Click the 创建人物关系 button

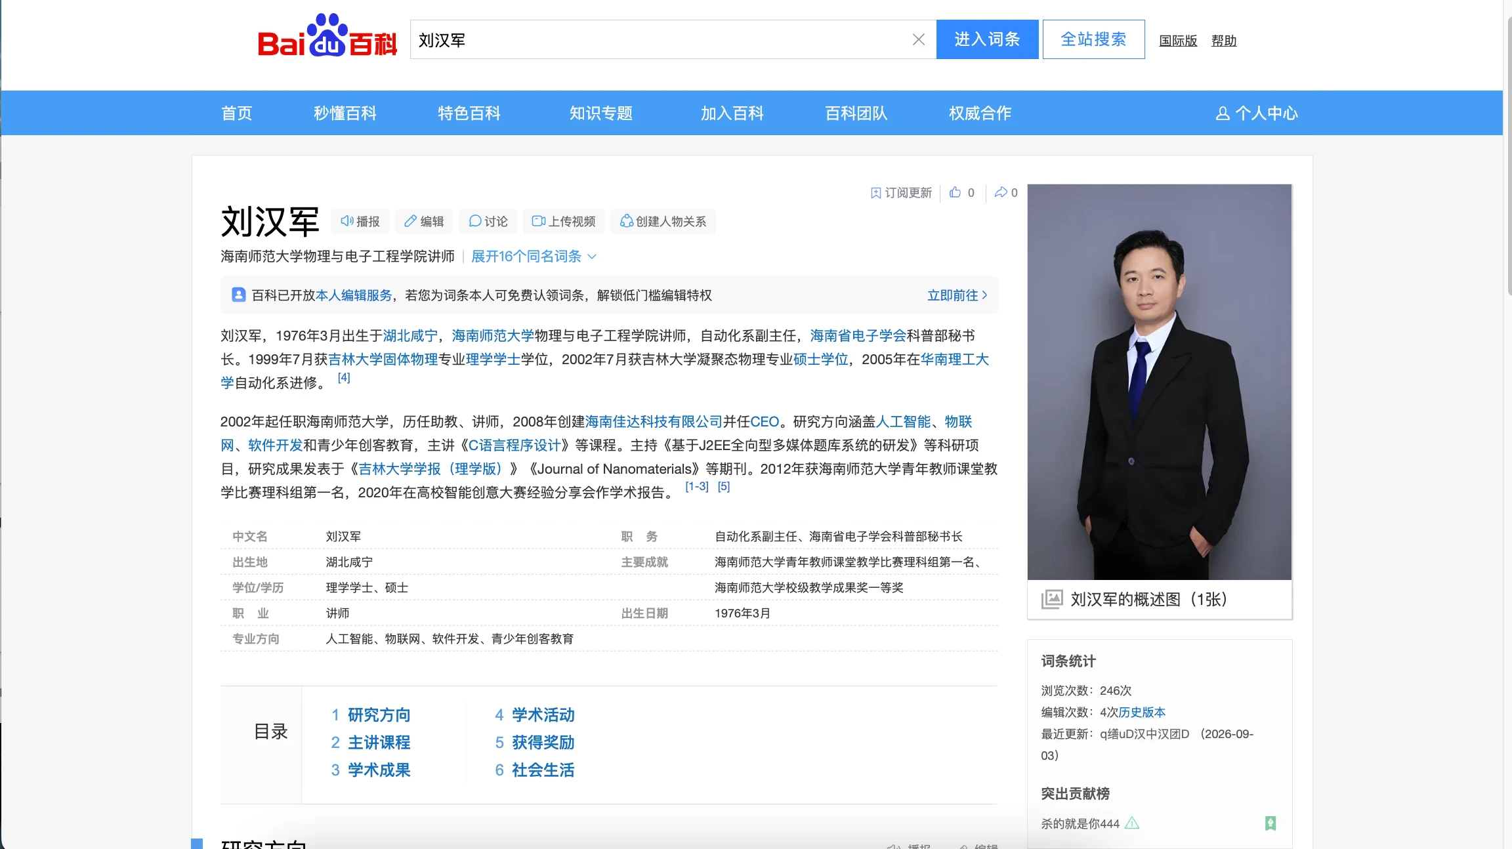coord(663,222)
